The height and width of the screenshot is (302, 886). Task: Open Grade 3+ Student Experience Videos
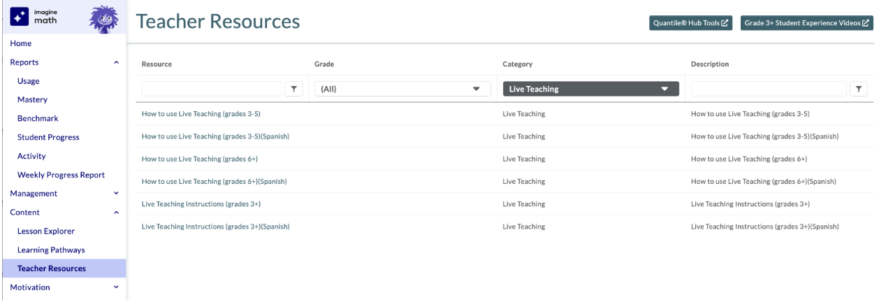(807, 23)
